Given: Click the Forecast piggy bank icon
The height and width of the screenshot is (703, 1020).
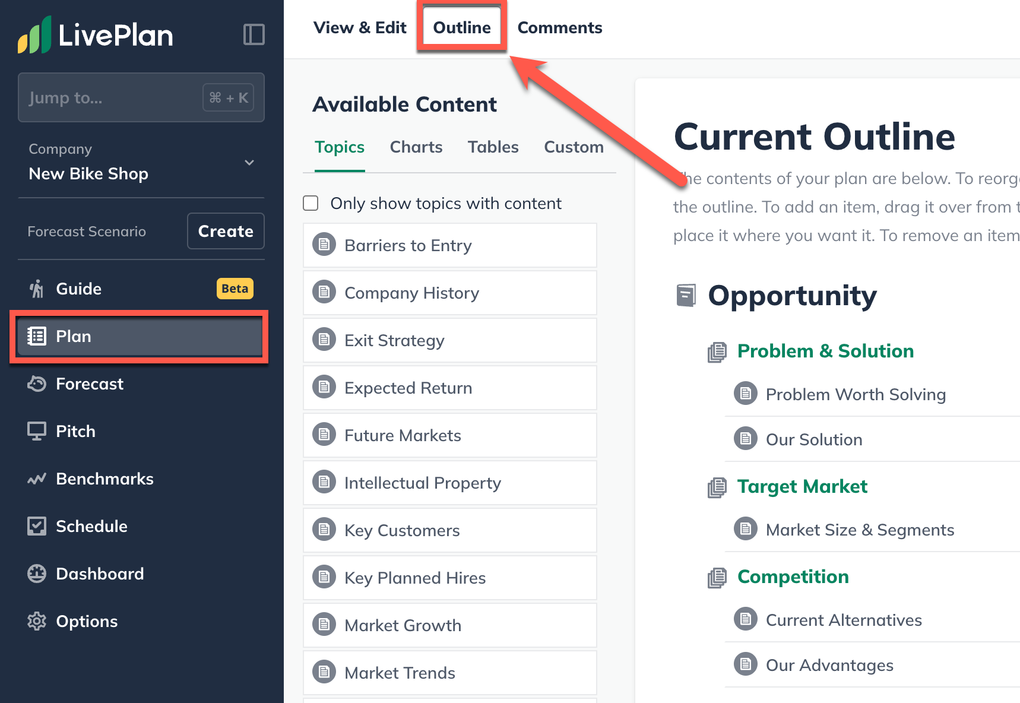Looking at the screenshot, I should click(37, 384).
